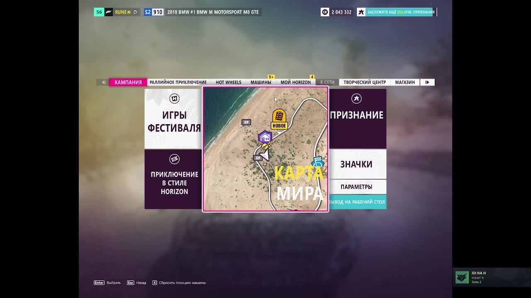The width and height of the screenshot is (531, 298).
Task: Click the CR credits icon
Action: 325,12
